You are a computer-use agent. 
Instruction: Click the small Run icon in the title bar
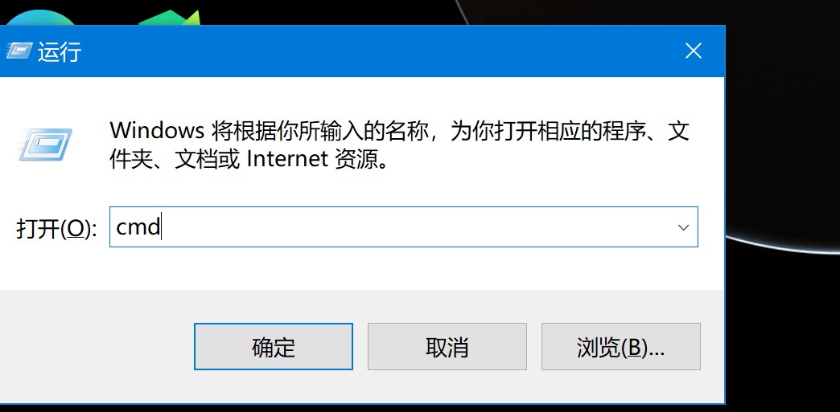coord(19,51)
